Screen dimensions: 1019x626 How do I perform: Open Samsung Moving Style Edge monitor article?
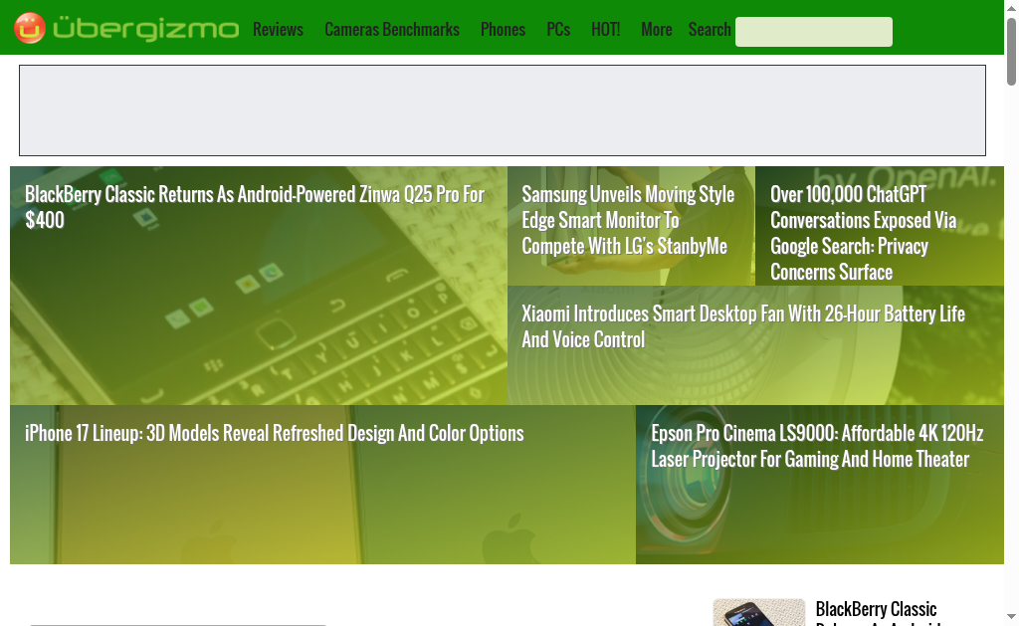point(631,226)
